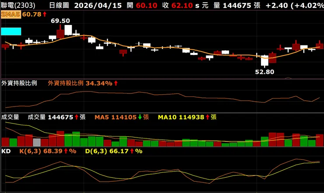Click the red up arrow beside K 68.39

pyautogui.click(x=66, y=151)
